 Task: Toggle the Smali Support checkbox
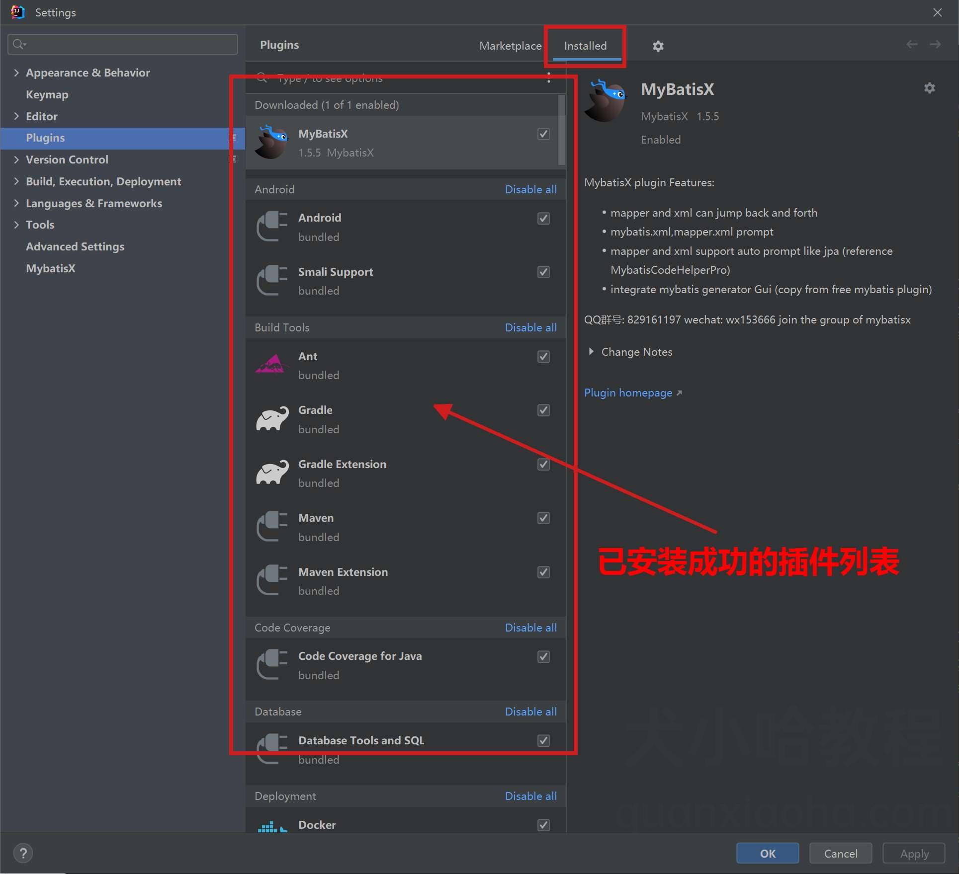point(543,272)
